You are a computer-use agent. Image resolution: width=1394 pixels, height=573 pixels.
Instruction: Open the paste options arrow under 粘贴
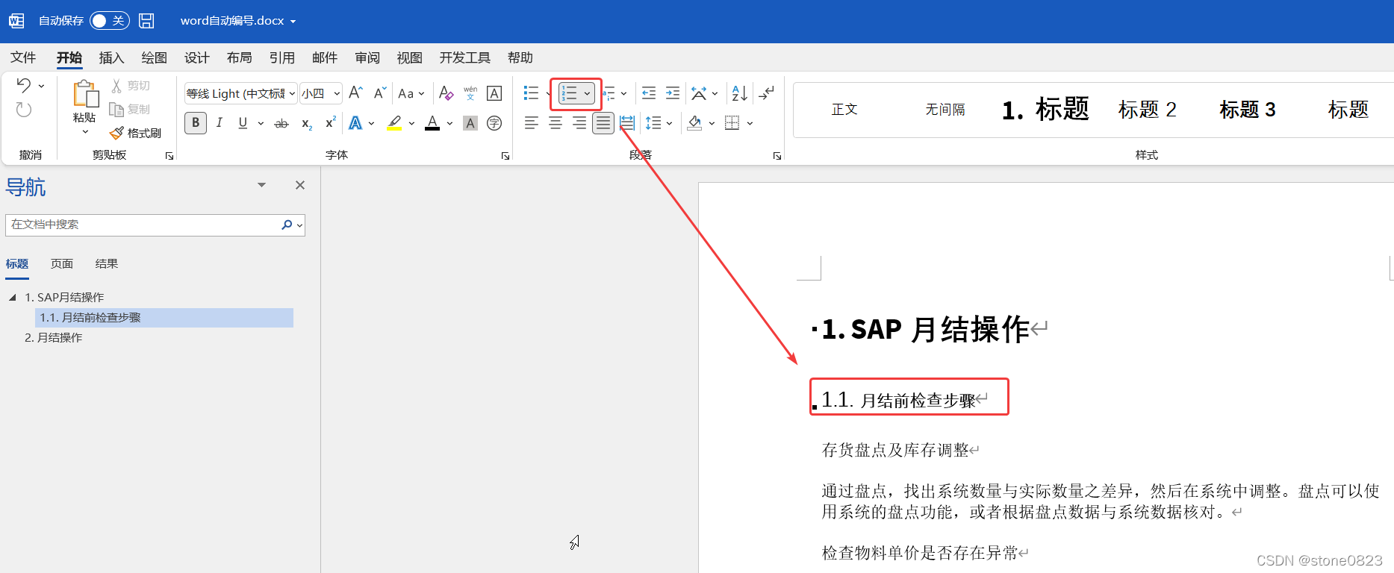85,132
